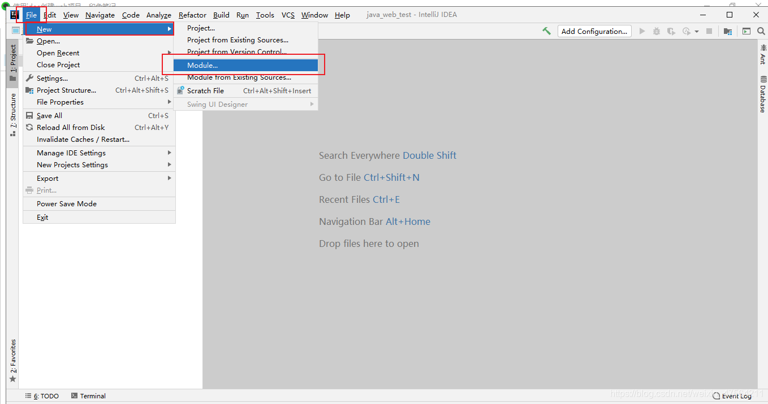
Task: Open Settings... from the File menu
Action: tap(99, 78)
